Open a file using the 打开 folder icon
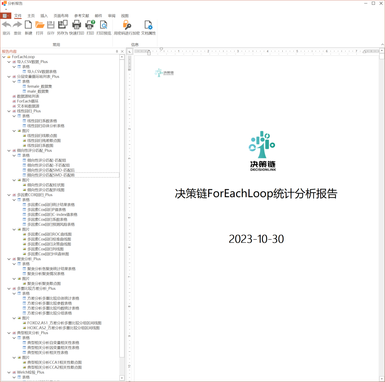385x382 pixels. [40, 25]
